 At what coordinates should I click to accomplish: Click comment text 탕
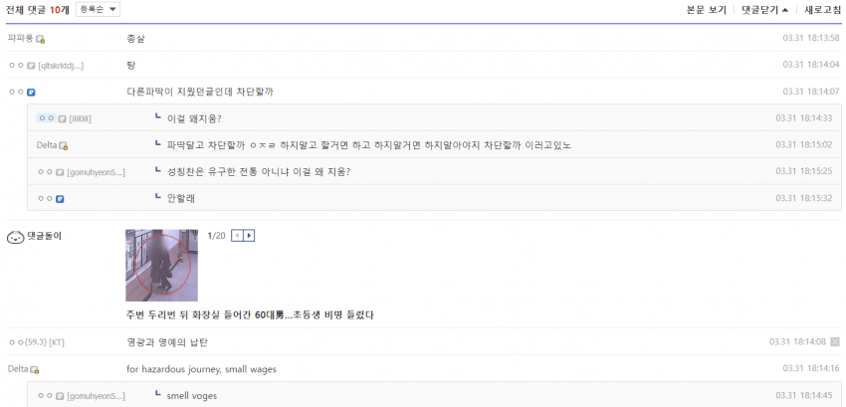[131, 66]
